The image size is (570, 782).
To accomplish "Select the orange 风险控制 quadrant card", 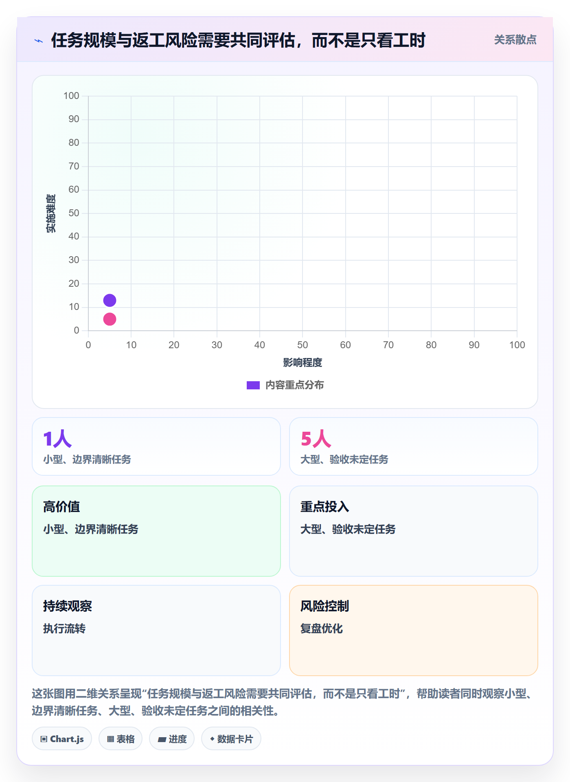I will point(414,630).
